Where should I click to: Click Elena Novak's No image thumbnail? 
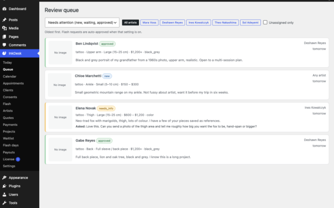pos(61,117)
